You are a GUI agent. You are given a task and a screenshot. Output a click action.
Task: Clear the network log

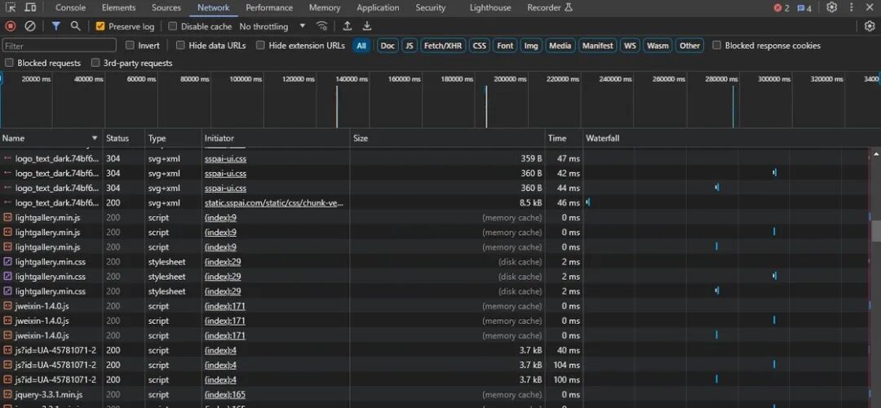30,26
